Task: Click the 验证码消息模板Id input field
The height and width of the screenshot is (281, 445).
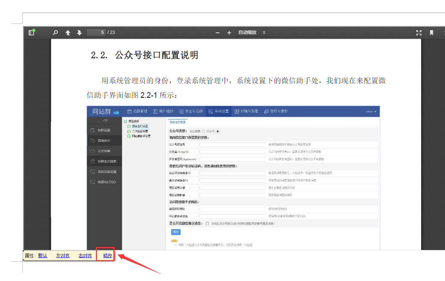Action: click(232, 173)
